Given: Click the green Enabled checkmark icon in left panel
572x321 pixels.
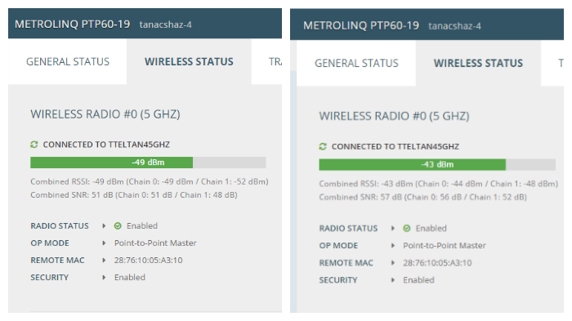Looking at the screenshot, I should click(118, 226).
